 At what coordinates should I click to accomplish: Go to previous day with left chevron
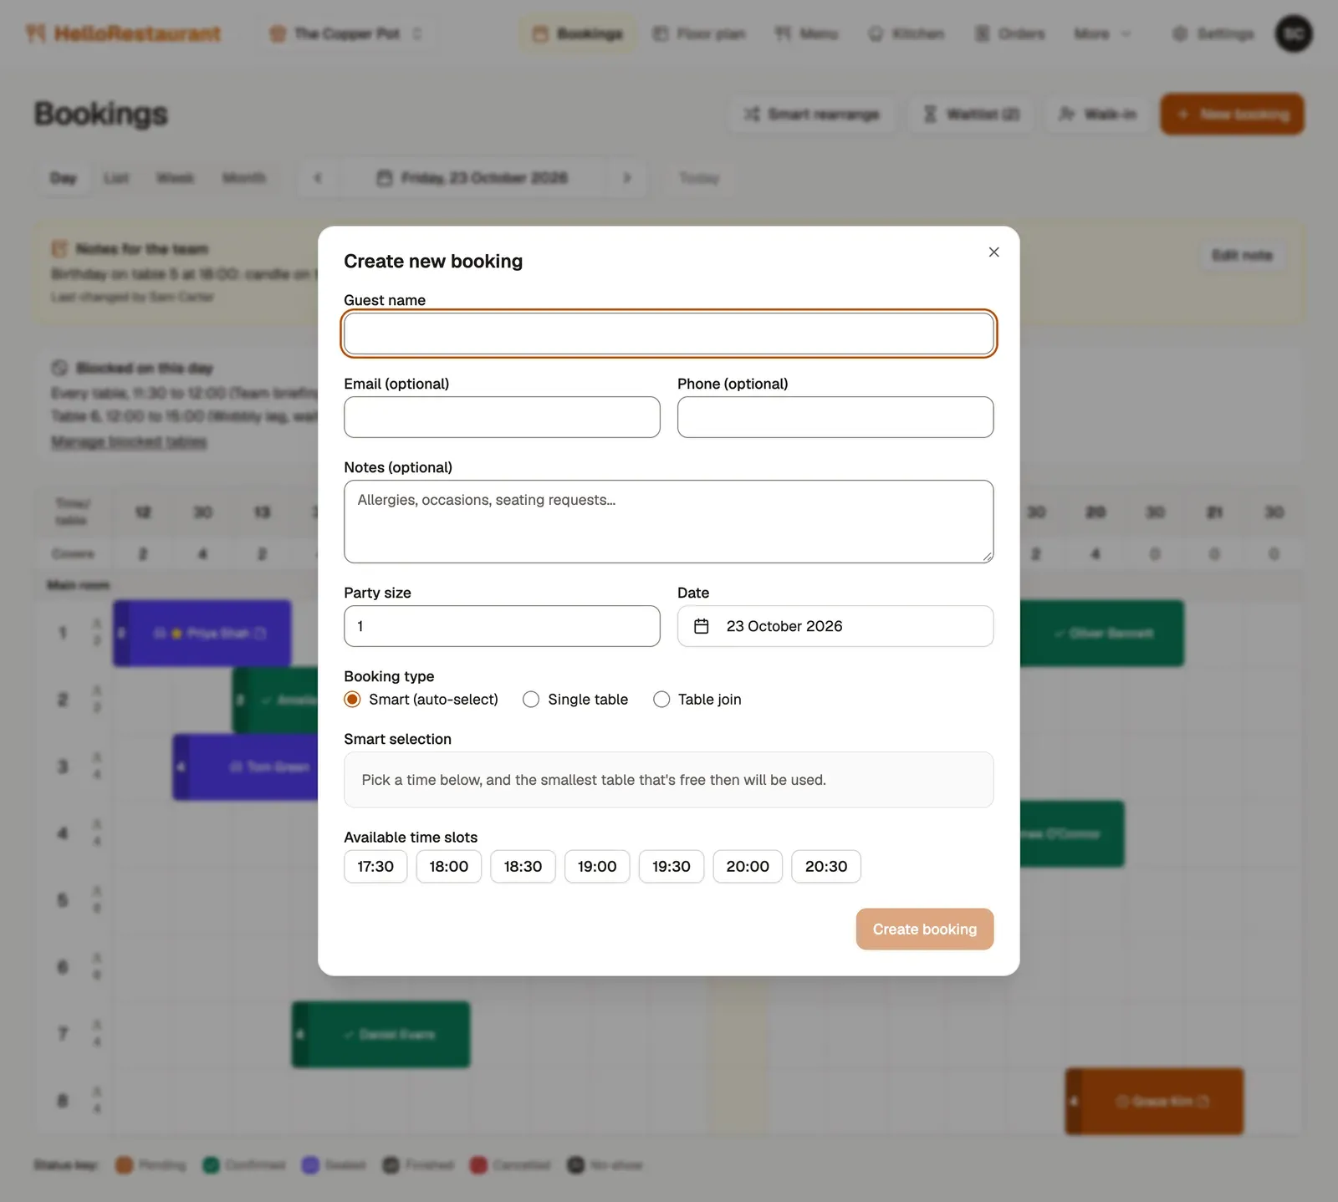click(318, 177)
